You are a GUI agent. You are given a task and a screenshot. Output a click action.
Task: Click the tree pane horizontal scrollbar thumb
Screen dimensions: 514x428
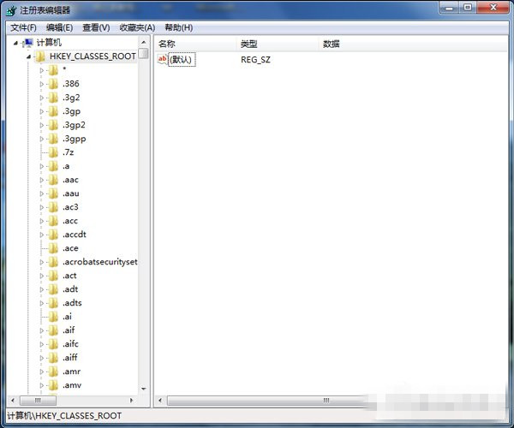(38, 400)
